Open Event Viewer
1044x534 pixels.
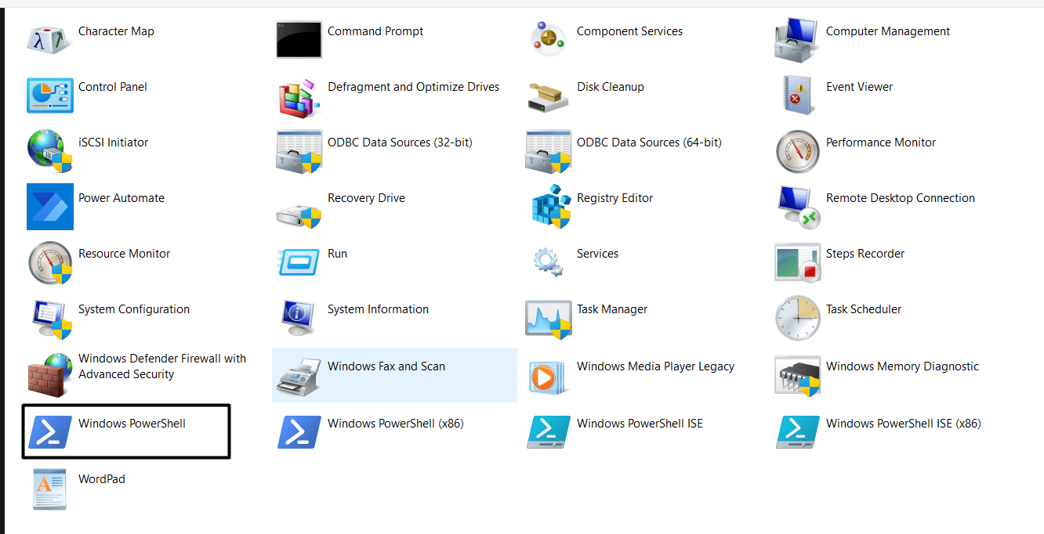click(x=859, y=86)
